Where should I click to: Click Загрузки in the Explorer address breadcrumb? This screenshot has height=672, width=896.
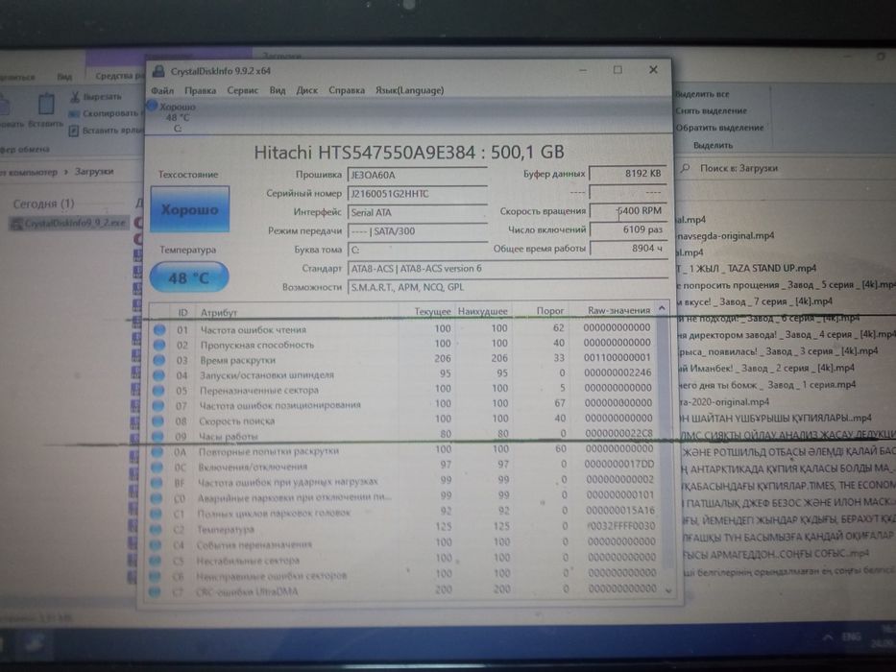(94, 172)
